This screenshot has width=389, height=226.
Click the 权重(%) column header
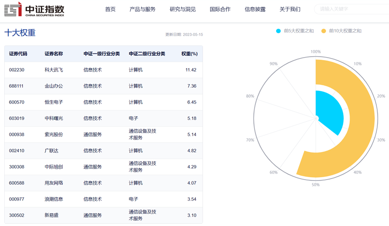189,54
